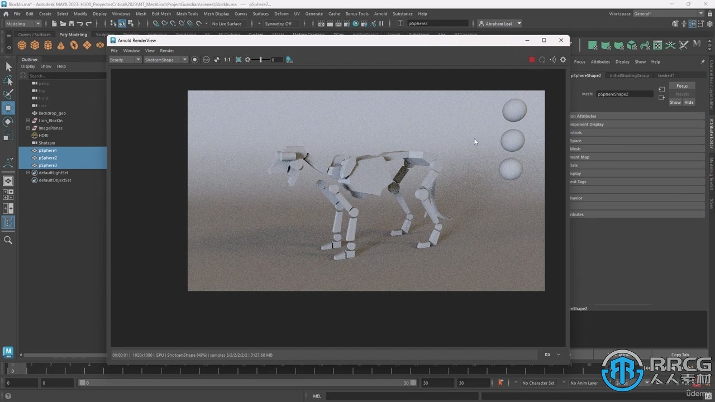
Task: Toggle the Outliner layout button in the toolbox
Action: pos(8,222)
